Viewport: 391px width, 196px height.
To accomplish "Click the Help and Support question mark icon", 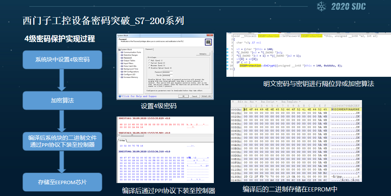I will coord(120,96).
